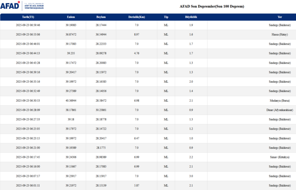
Task: Select the date cell 2025-09-23 06:28:09
Action: [x=28, y=110]
